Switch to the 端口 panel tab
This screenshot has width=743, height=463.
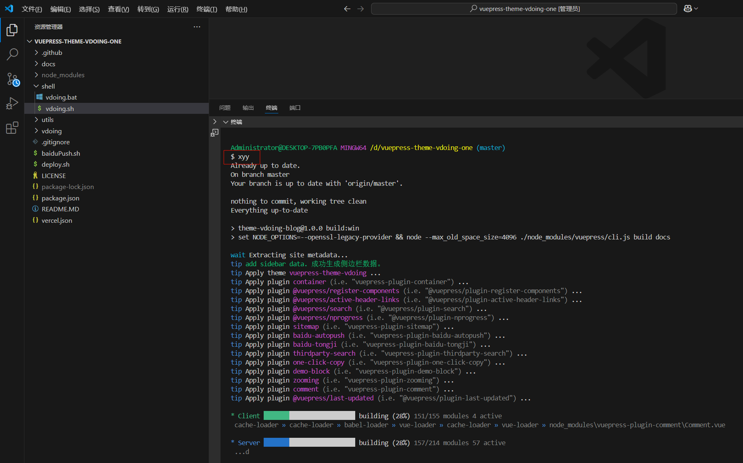coord(295,108)
